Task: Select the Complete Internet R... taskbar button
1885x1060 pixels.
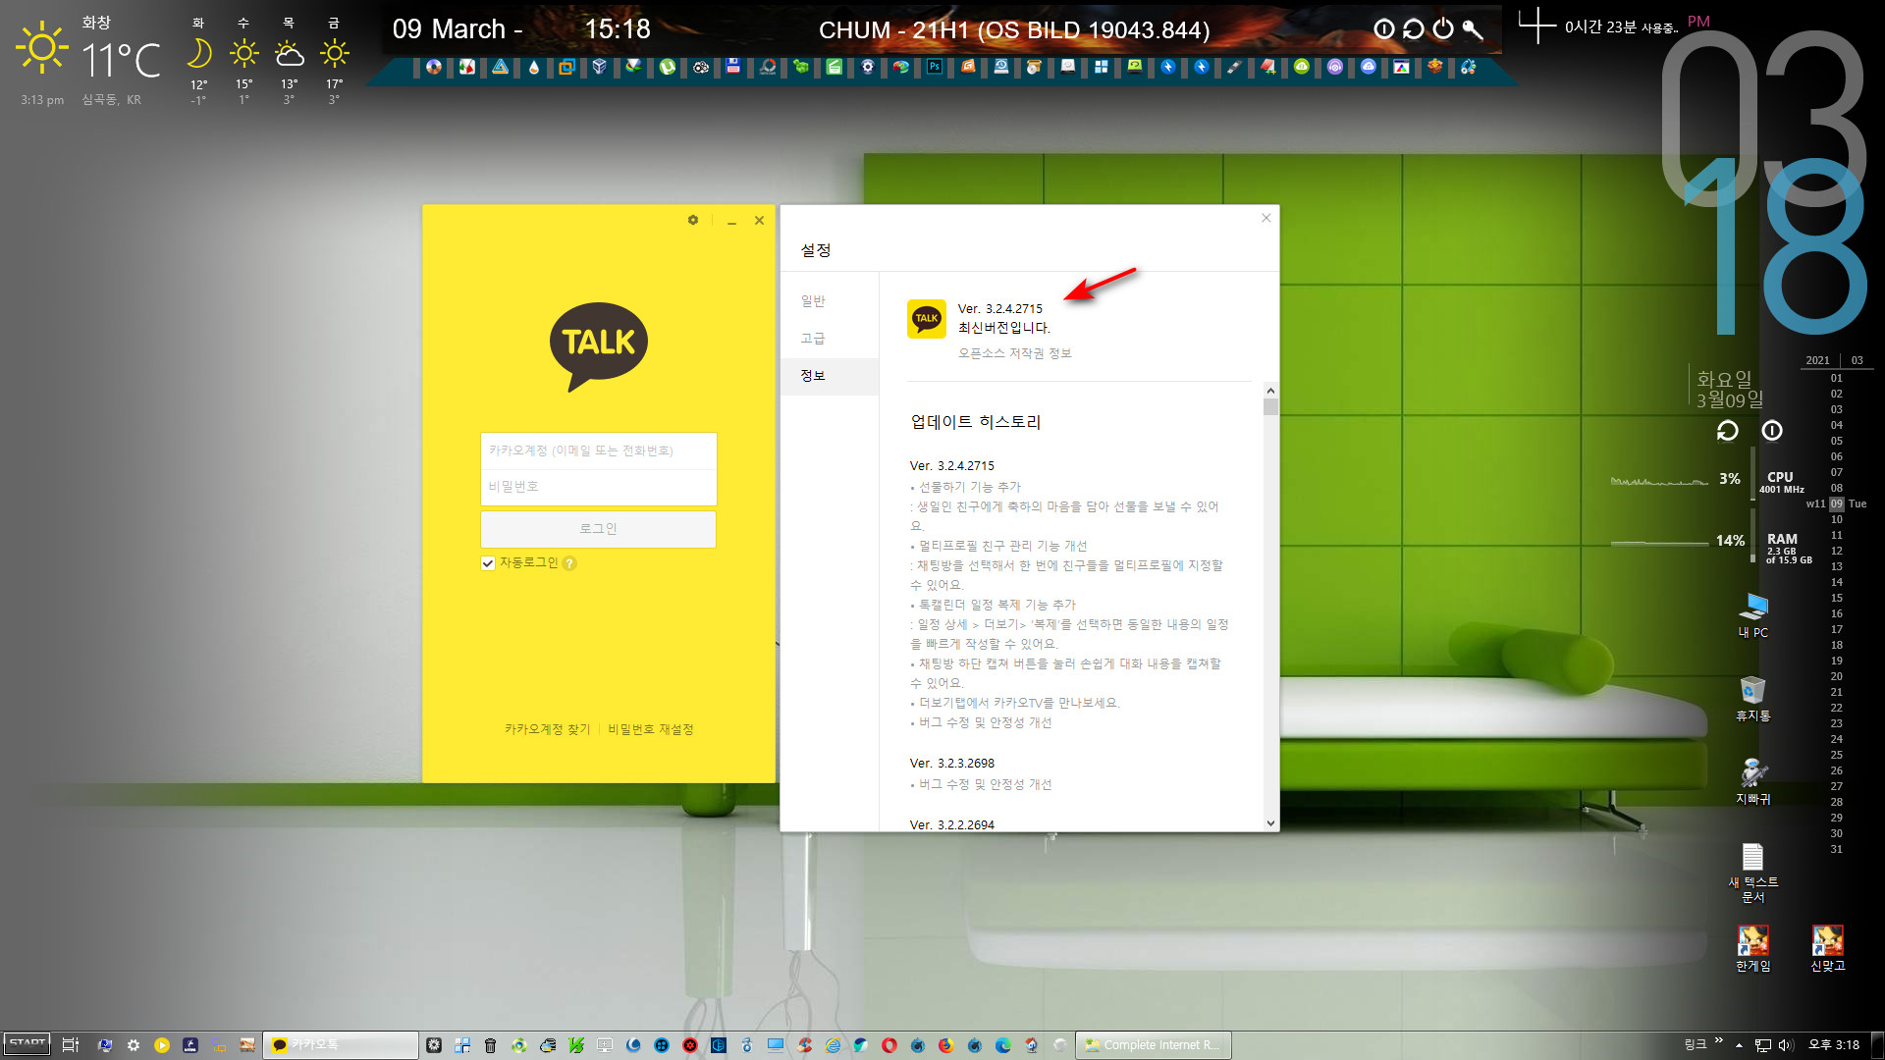Action: pos(1154,1045)
